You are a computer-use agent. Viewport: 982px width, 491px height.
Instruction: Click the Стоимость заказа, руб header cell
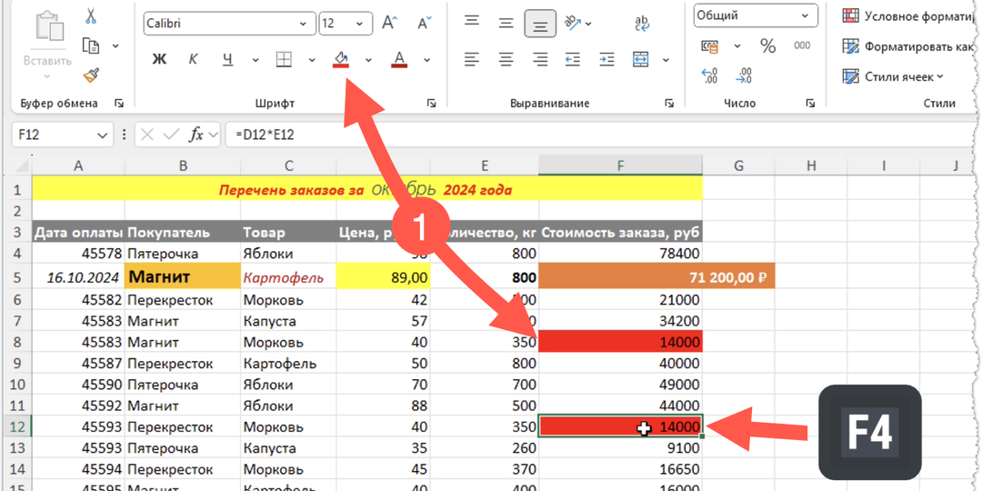click(x=621, y=233)
